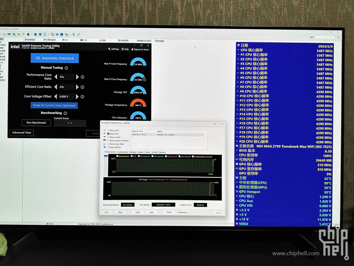Switch to Statistics tab
Screen dimensions: 354x266
point(162,152)
